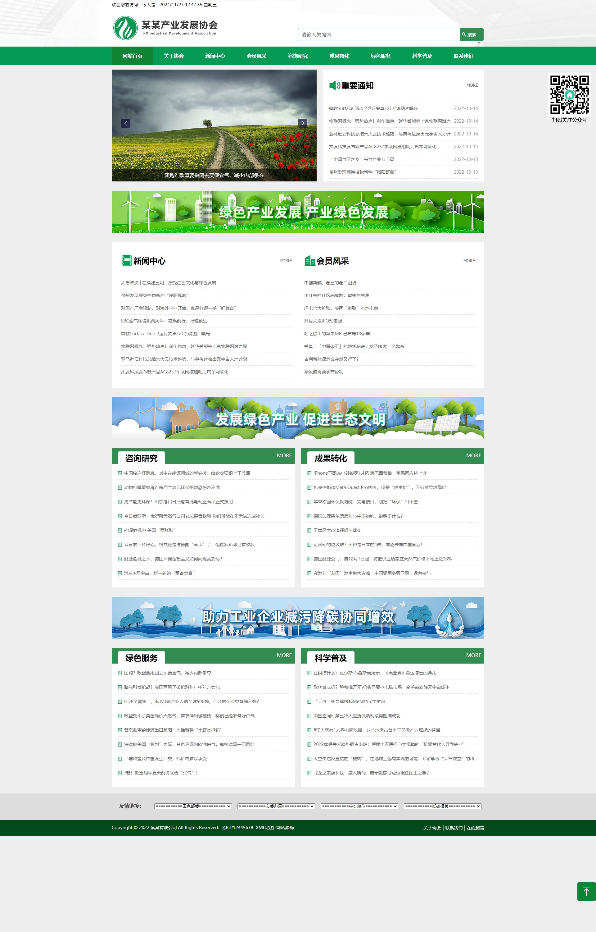Go to 绿色服务 in the navigation bar

point(381,56)
